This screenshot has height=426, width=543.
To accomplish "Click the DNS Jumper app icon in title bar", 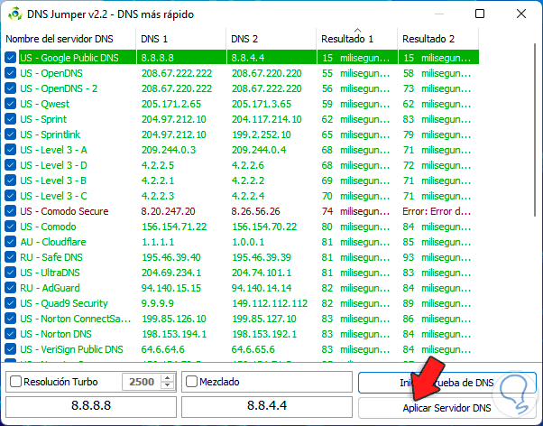I will point(15,14).
